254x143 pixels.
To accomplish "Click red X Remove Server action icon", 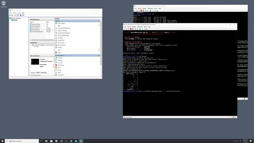I will click(56, 45).
